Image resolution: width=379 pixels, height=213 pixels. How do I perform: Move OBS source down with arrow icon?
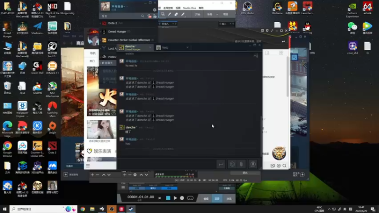coord(146,175)
